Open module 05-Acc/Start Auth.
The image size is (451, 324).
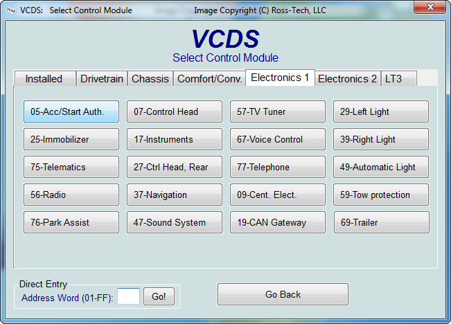[x=71, y=111]
